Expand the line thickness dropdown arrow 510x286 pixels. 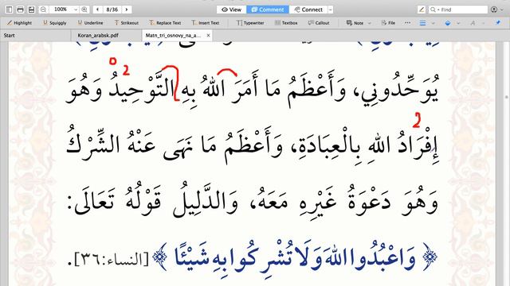[433, 23]
